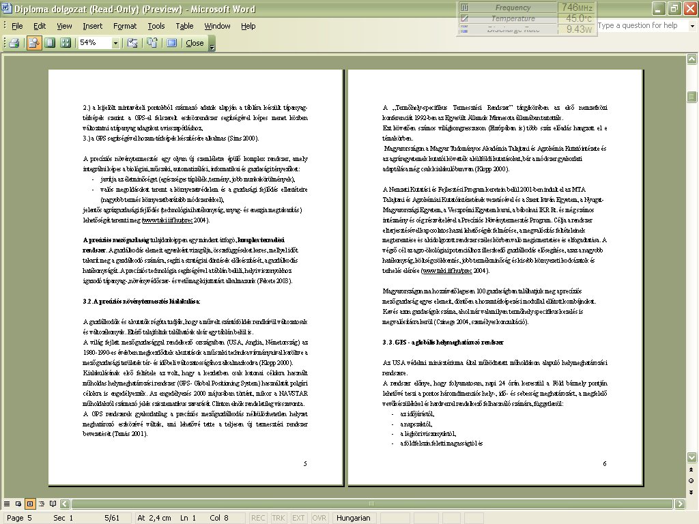Open the Tools menu
699x524 pixels.
click(156, 26)
